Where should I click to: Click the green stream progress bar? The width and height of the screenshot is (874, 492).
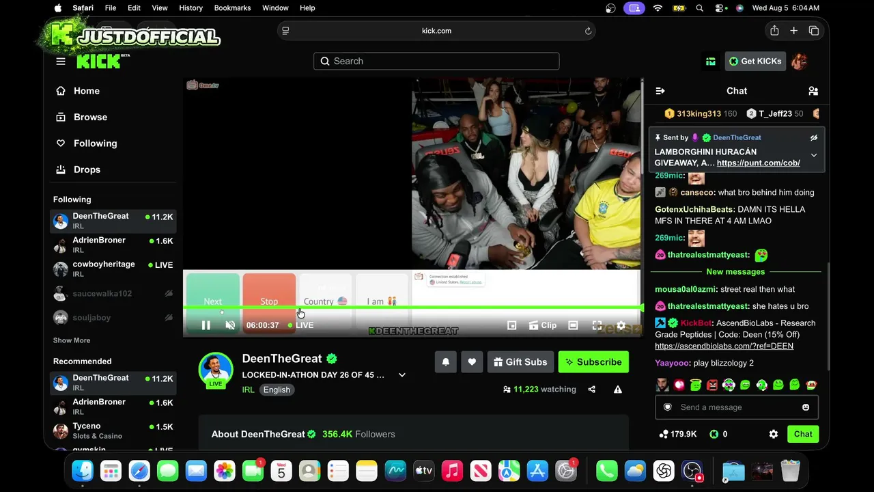(412, 308)
